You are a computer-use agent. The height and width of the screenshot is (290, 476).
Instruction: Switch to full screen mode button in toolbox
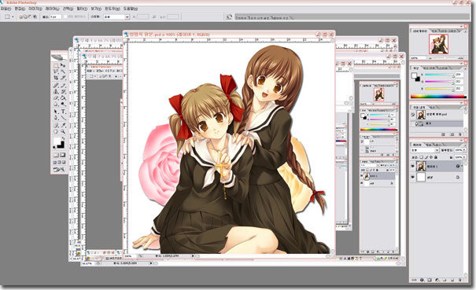point(65,162)
